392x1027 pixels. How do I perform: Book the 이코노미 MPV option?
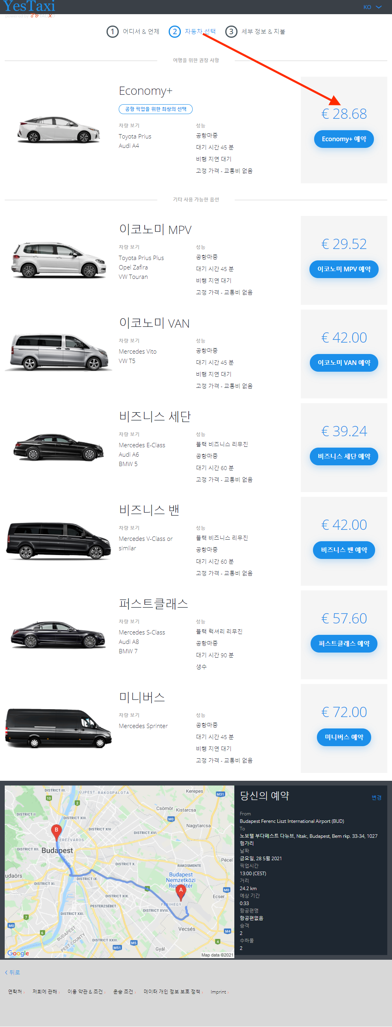[x=344, y=269]
